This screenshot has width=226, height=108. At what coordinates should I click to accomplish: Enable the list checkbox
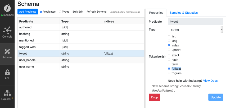point(169,36)
